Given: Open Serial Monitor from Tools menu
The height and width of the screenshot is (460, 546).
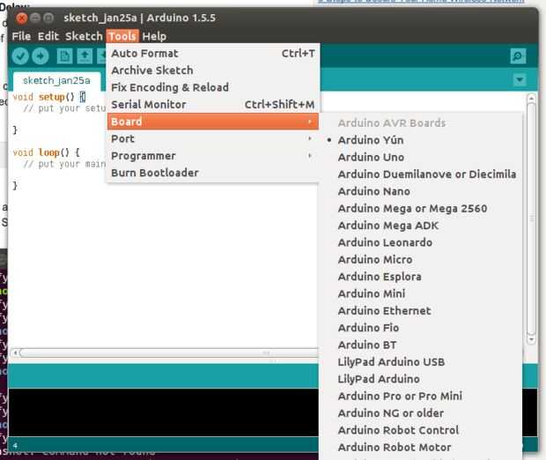Looking at the screenshot, I should (213, 105).
